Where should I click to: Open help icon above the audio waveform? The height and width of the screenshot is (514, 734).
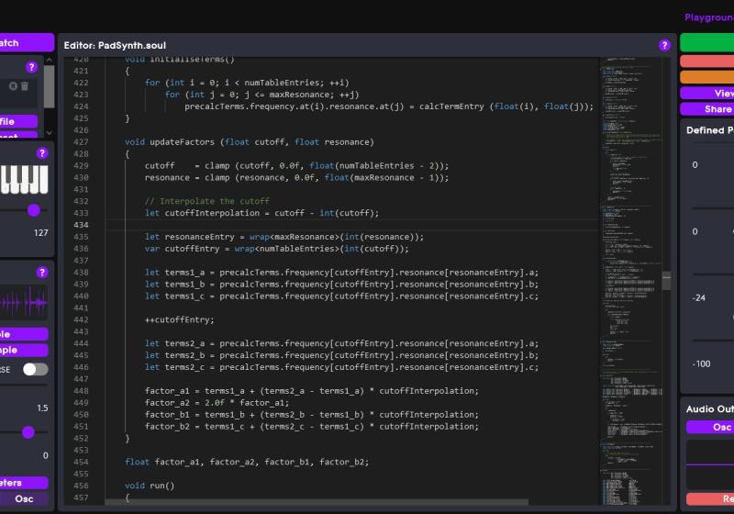coord(41,273)
